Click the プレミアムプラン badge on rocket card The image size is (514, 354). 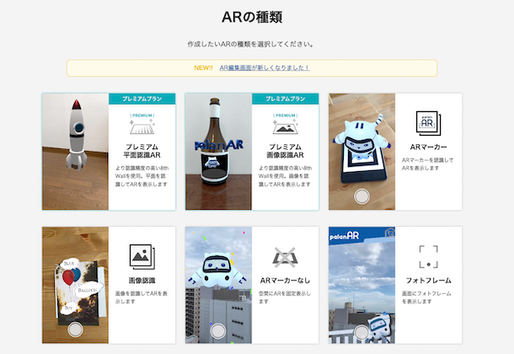(142, 99)
